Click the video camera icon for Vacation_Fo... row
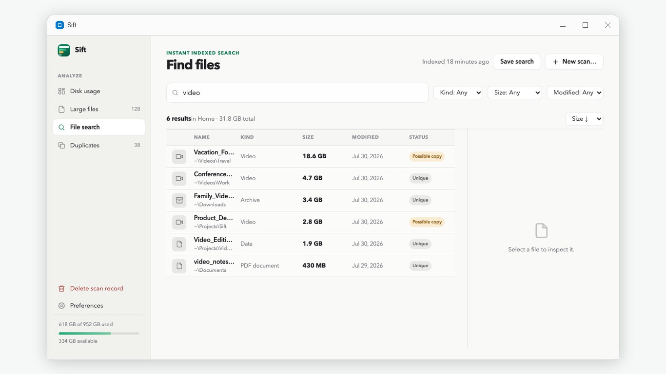This screenshot has width=666, height=374. (179, 156)
